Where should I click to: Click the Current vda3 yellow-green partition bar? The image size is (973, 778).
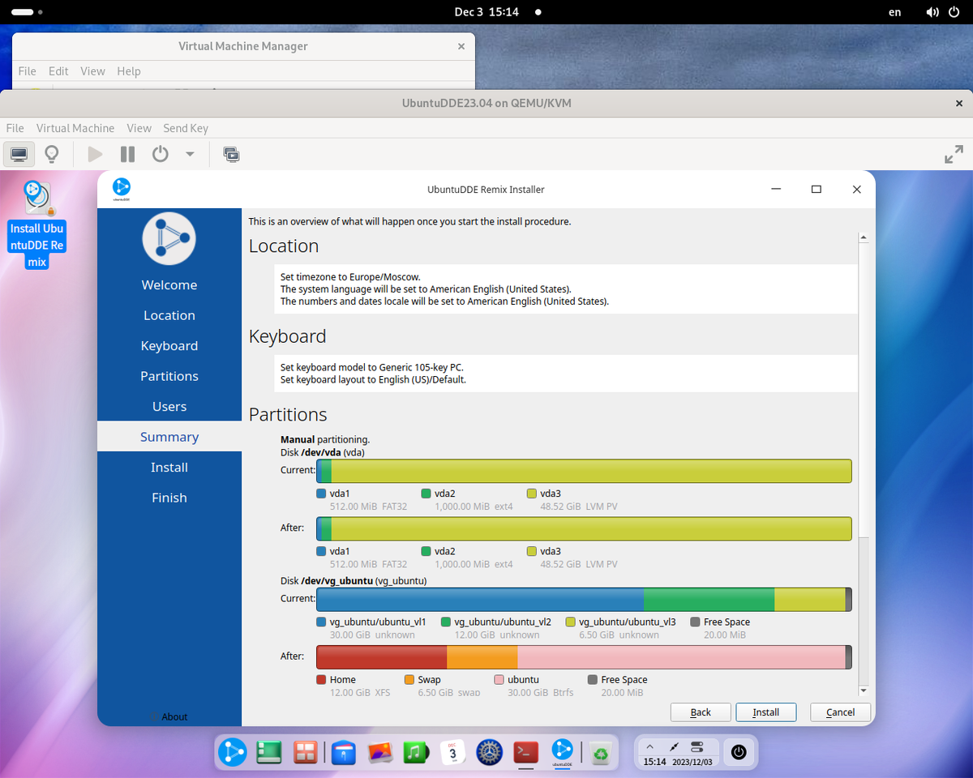(x=591, y=471)
